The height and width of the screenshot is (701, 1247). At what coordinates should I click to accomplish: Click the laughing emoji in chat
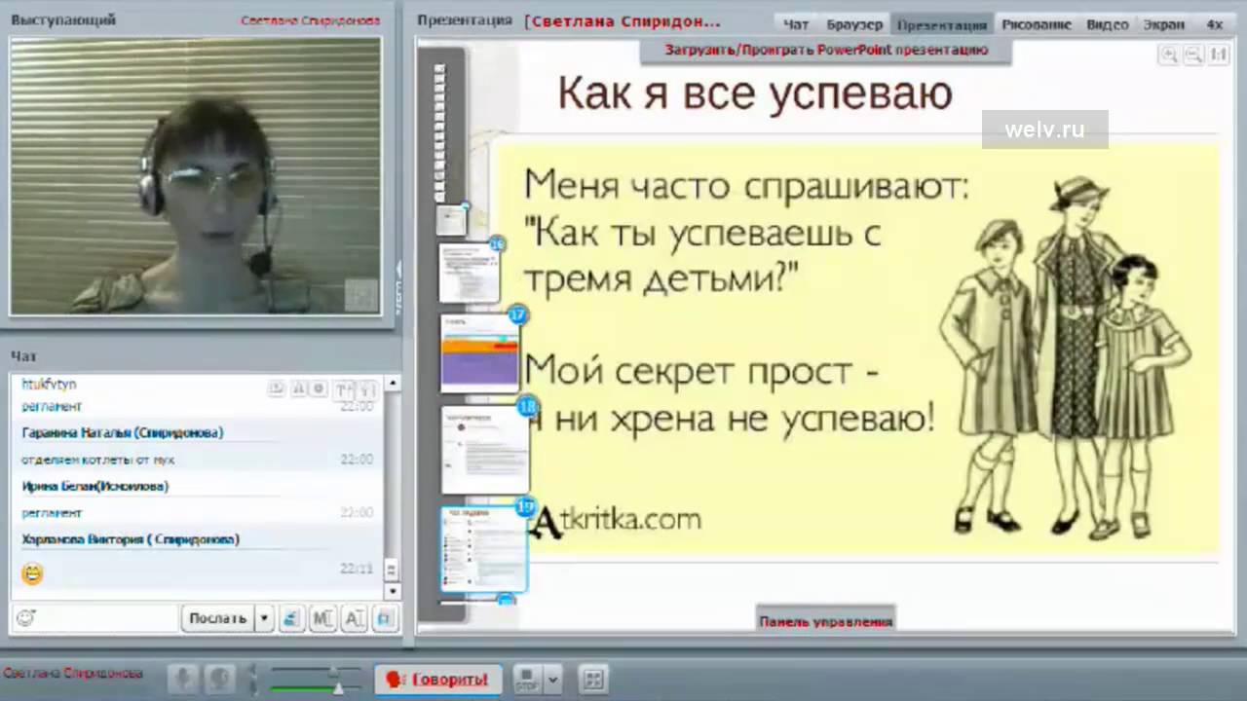pyautogui.click(x=32, y=573)
